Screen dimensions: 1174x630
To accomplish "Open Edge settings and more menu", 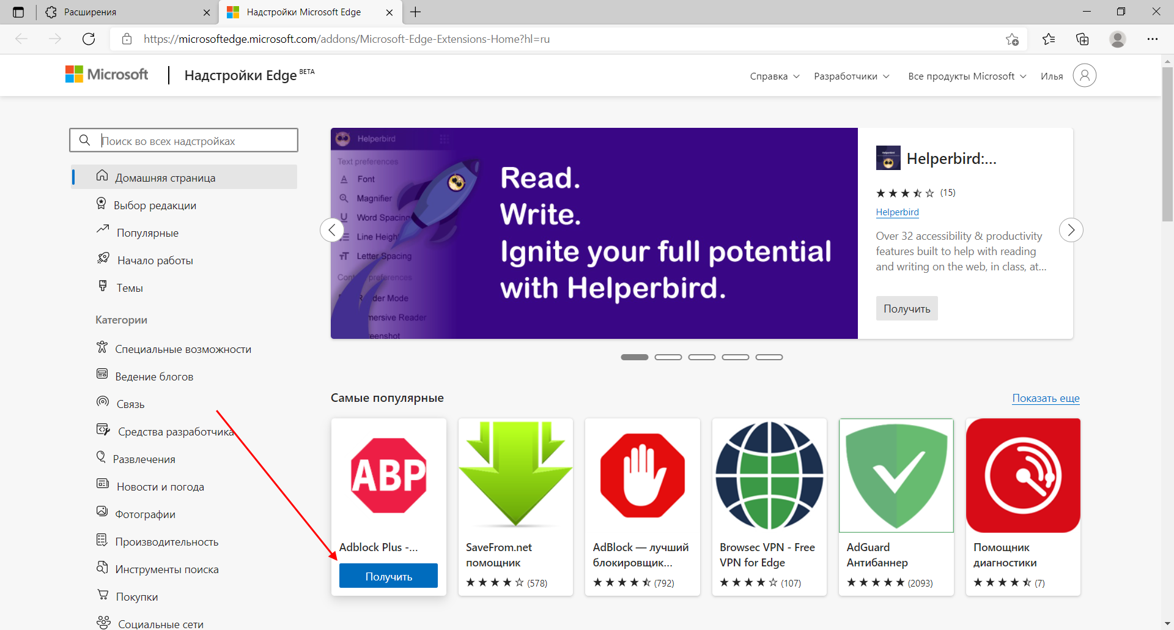I will (x=1153, y=39).
